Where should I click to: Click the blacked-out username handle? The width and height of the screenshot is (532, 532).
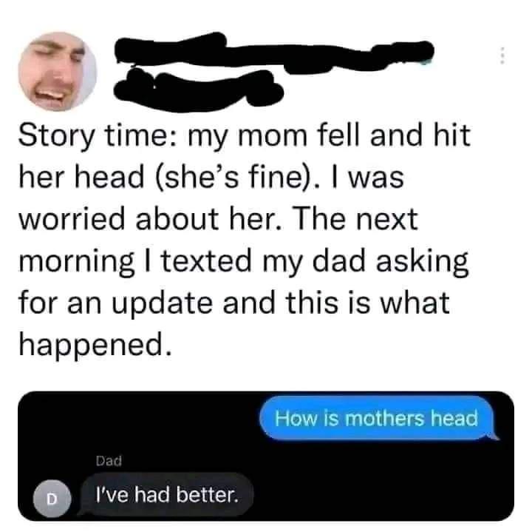click(199, 89)
